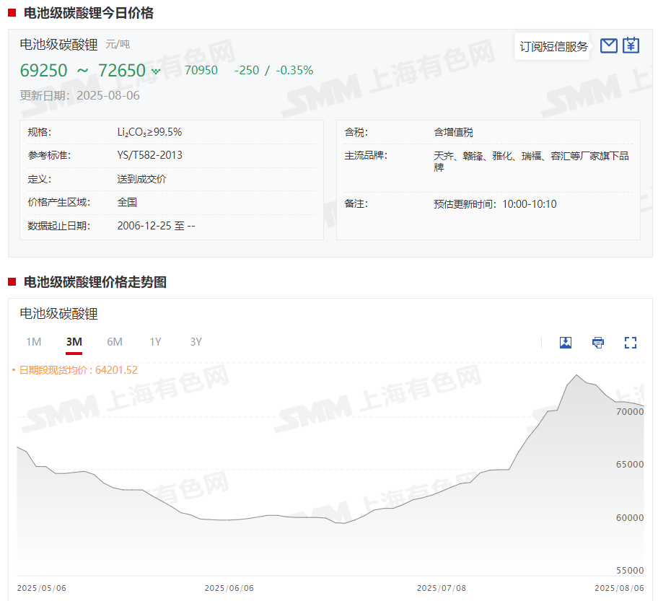Select the 3M chart range tab
The height and width of the screenshot is (601, 658).
[74, 342]
